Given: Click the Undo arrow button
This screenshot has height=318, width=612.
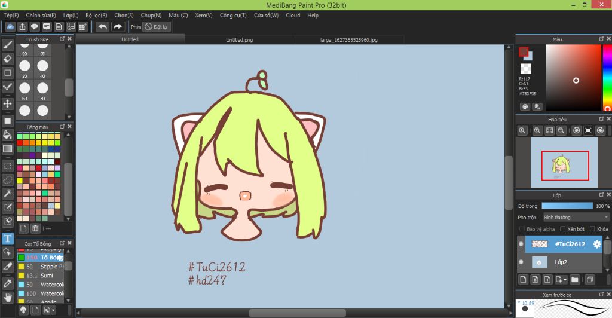Looking at the screenshot, I should pos(102,27).
